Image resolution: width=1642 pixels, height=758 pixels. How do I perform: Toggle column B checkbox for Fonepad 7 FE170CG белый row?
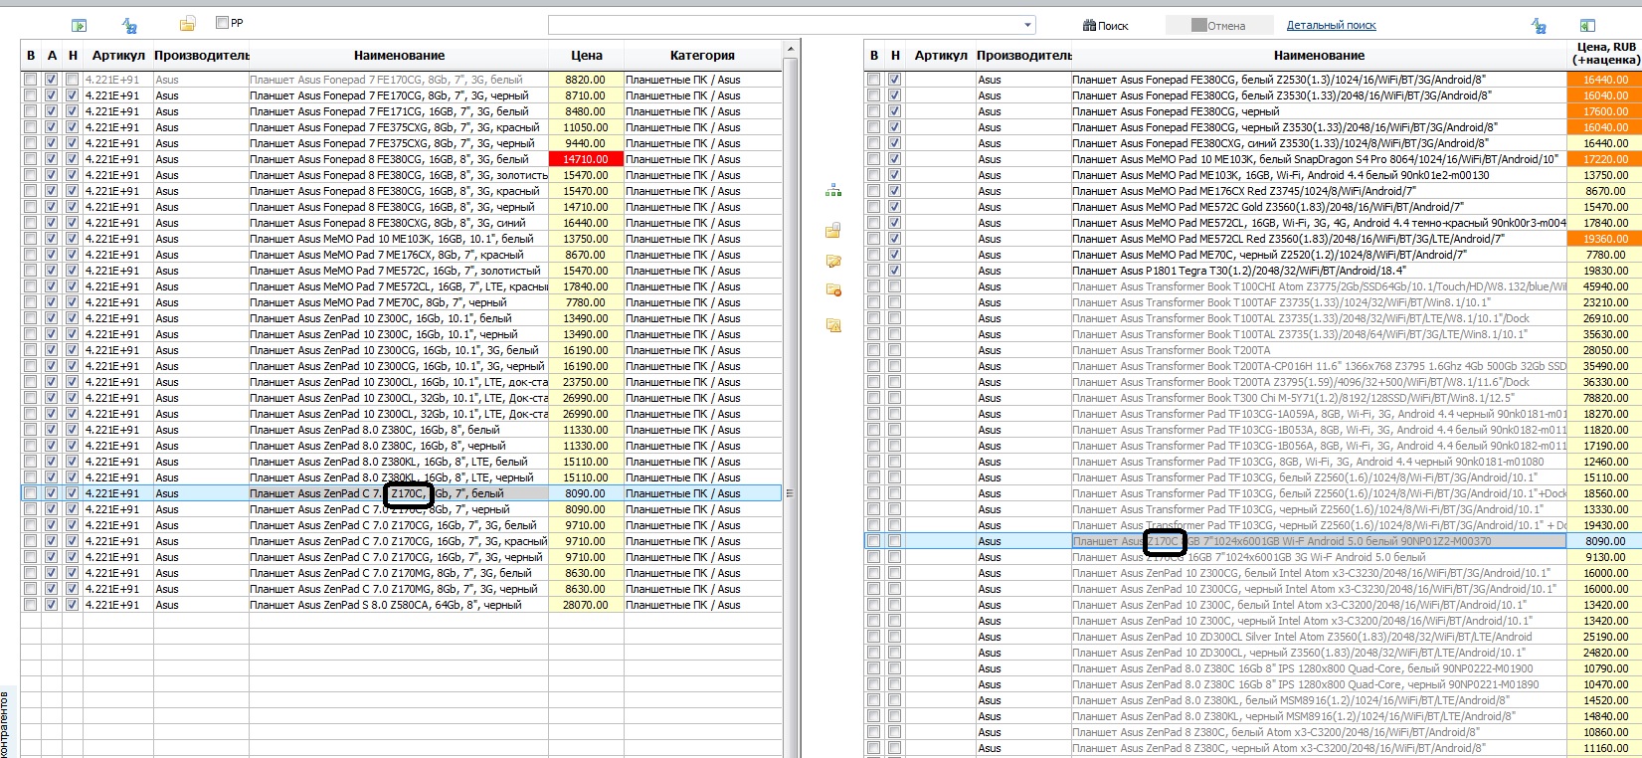(x=31, y=80)
